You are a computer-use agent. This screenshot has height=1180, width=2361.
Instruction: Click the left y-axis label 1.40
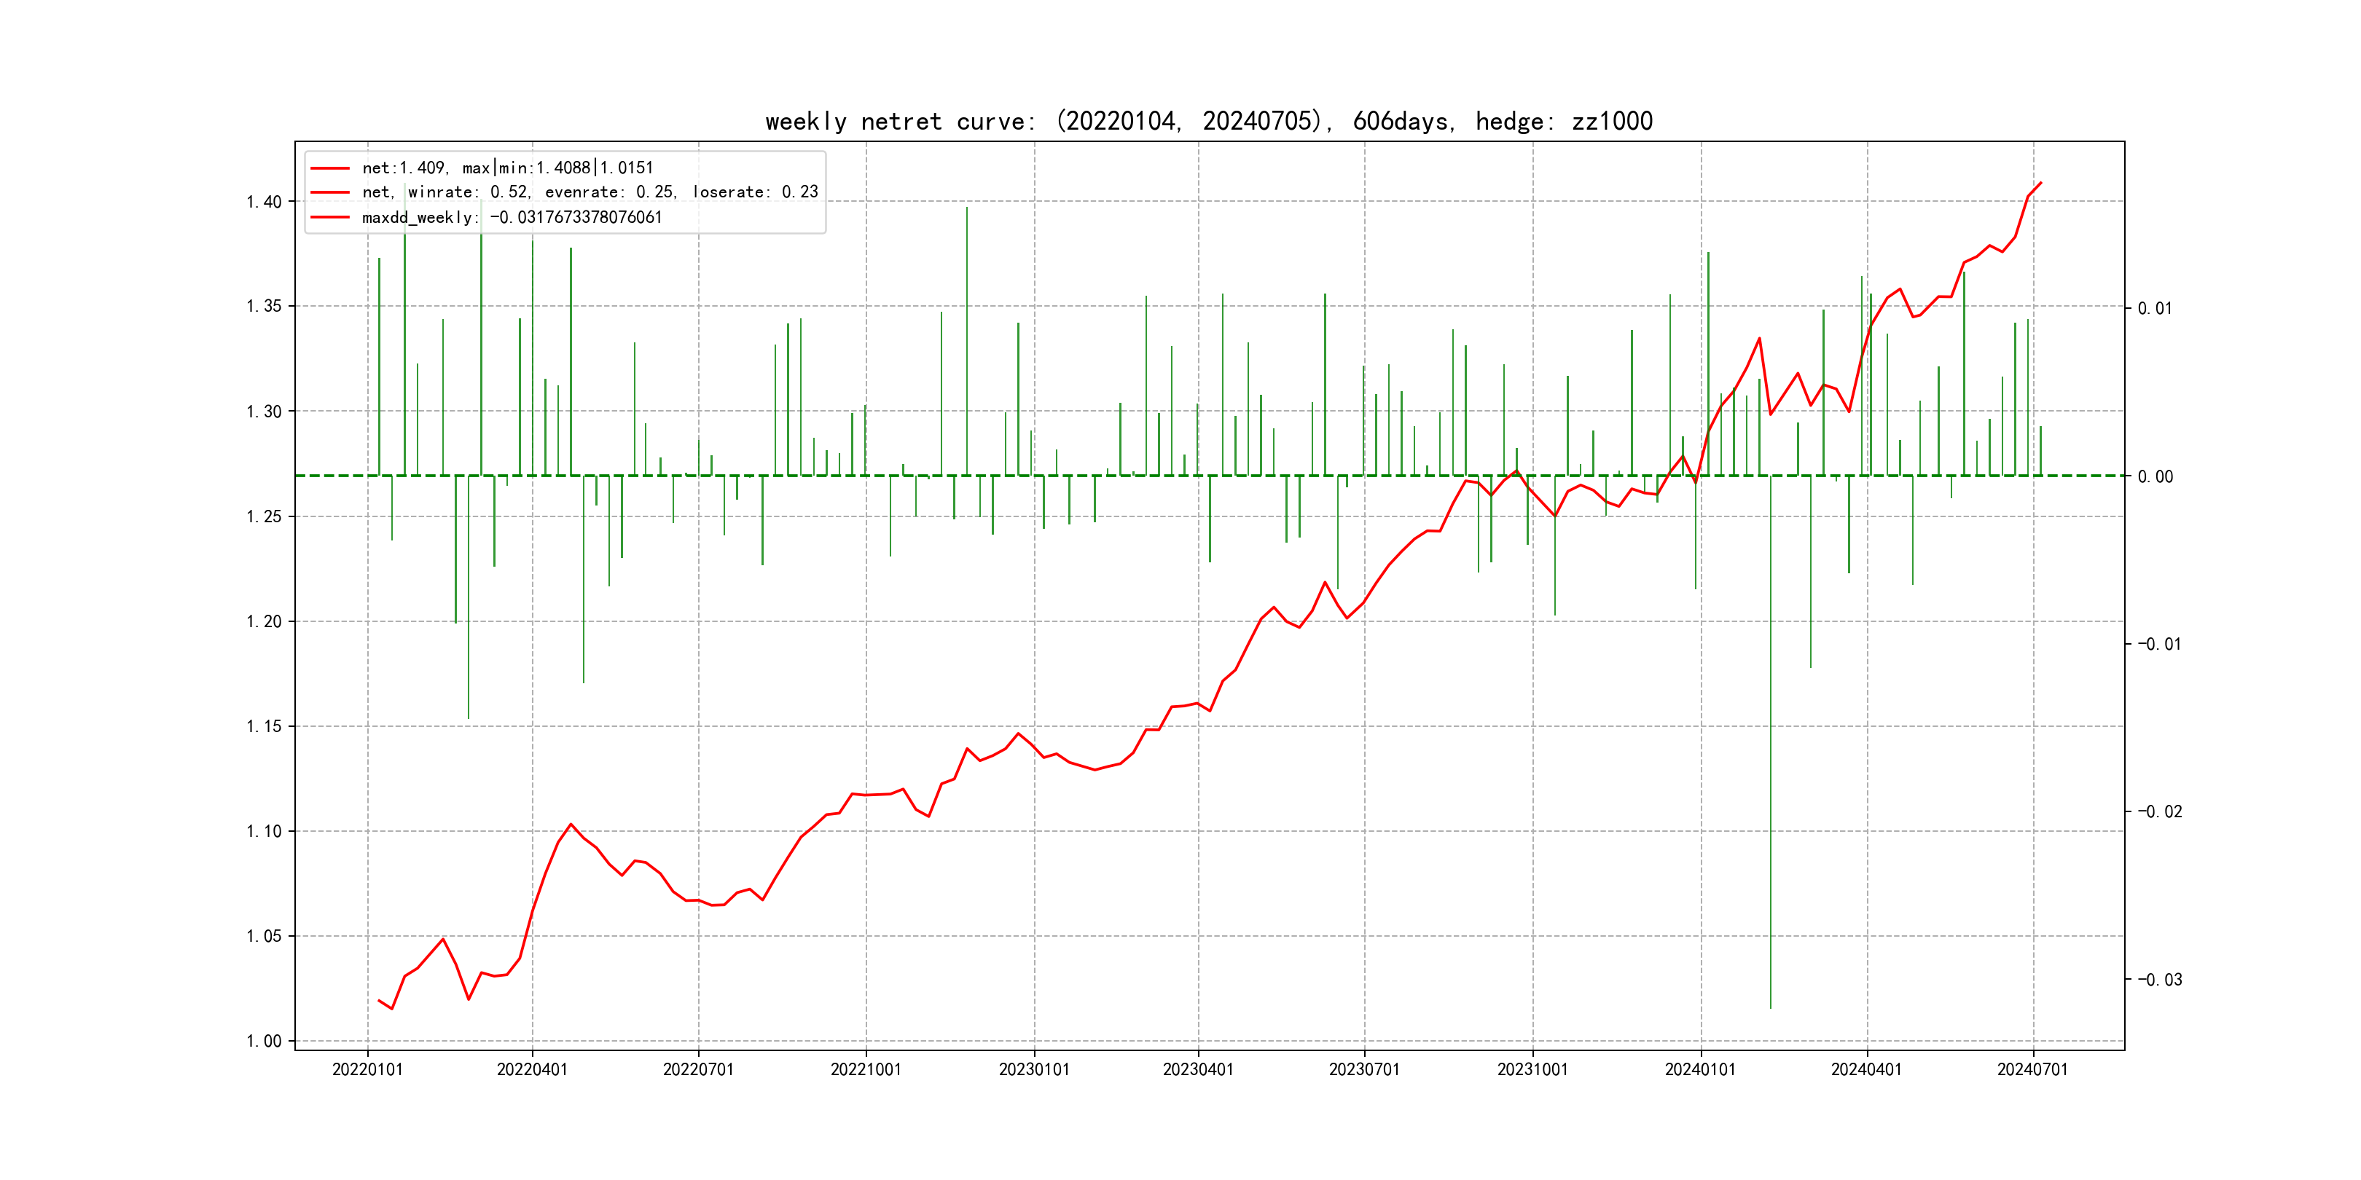click(x=264, y=202)
